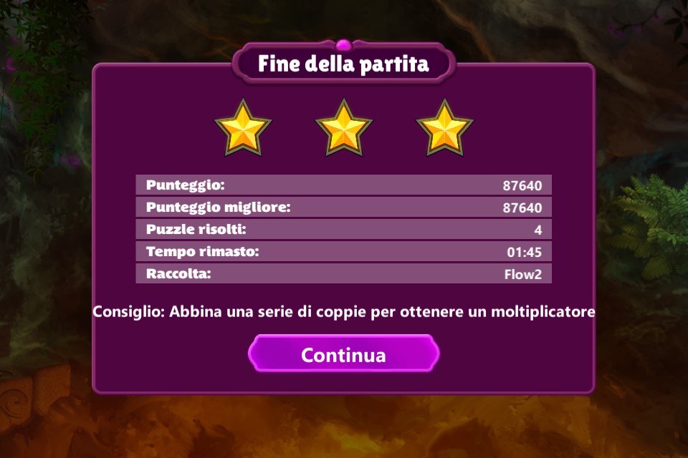Select the middle gold star

tap(344, 128)
